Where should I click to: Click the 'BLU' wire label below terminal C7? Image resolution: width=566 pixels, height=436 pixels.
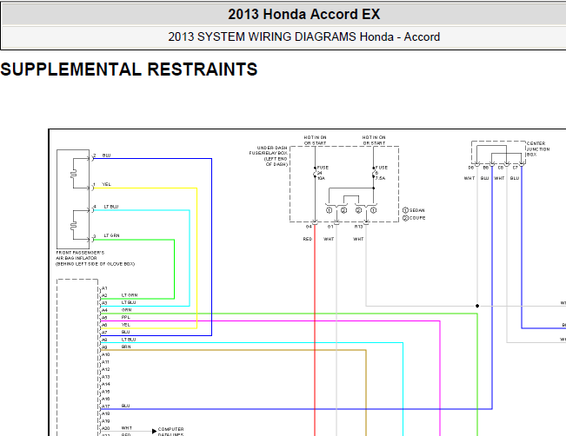tap(515, 178)
